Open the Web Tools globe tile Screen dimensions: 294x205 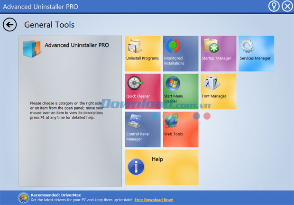[181, 130]
